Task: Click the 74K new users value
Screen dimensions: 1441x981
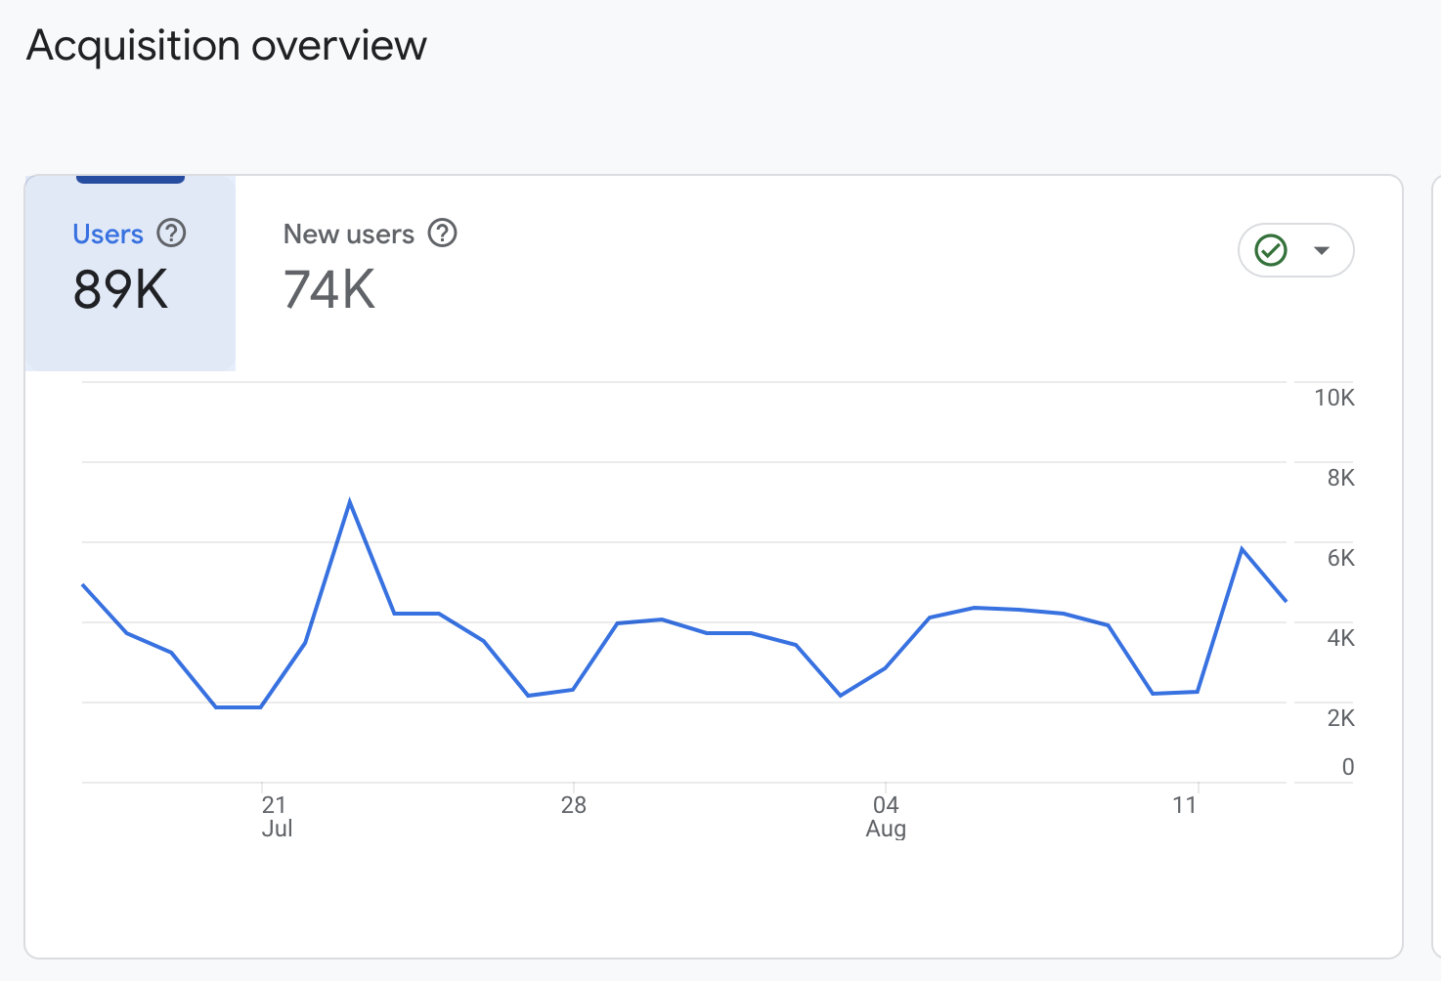Action: 329,290
